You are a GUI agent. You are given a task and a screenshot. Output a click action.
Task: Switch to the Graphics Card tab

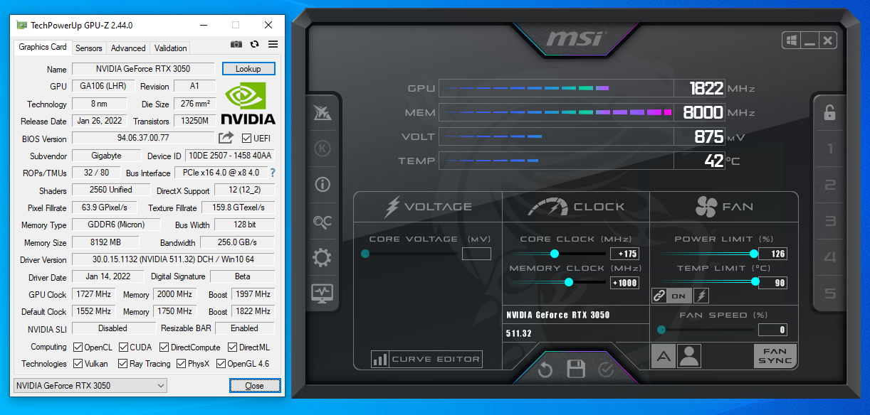point(43,47)
